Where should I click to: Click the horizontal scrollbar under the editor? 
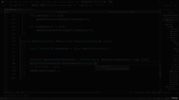[68, 92]
